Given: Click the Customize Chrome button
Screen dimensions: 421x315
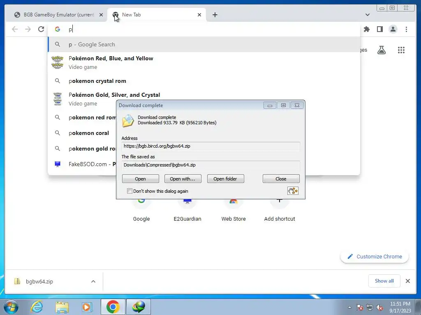Looking at the screenshot, I should tap(375, 257).
